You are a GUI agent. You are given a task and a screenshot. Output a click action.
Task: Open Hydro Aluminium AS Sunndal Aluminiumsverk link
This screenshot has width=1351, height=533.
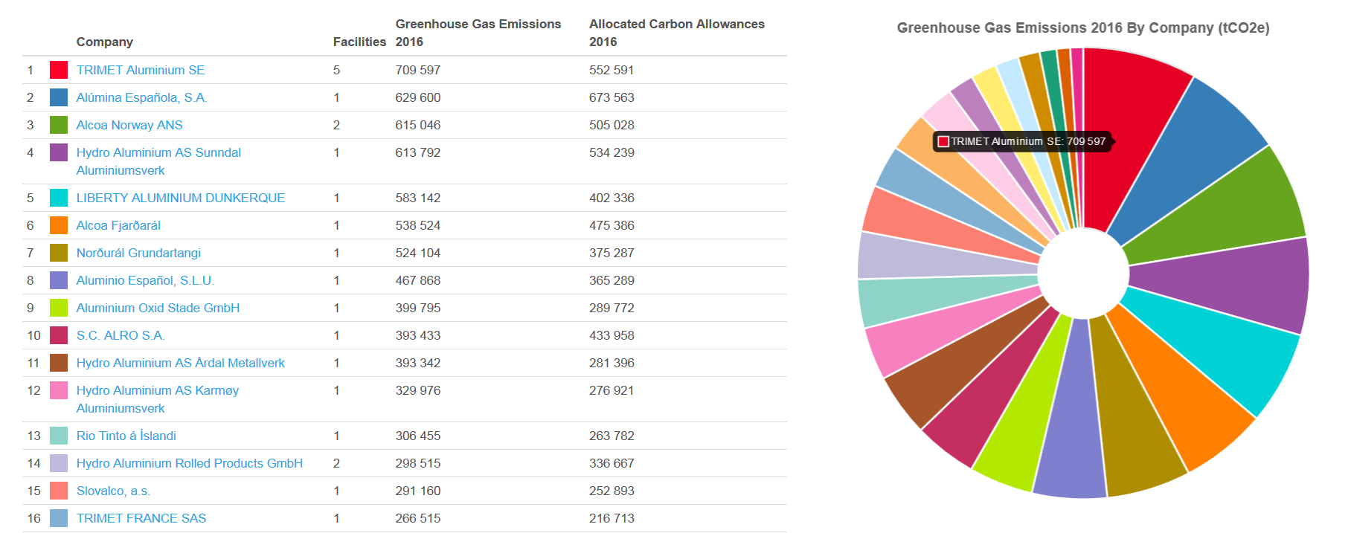pyautogui.click(x=158, y=161)
